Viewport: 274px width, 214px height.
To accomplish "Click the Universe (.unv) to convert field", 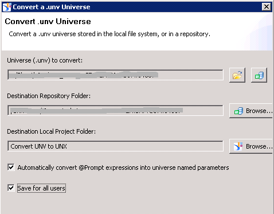I will 115,75.
